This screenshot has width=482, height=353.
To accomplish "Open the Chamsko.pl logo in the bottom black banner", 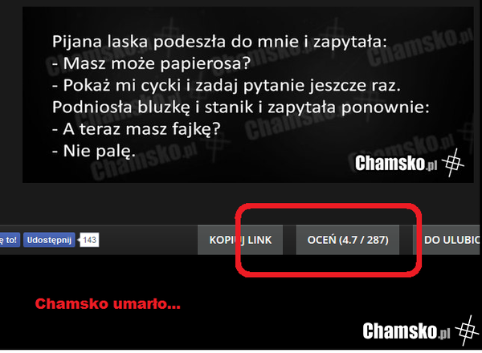I will pos(406,331).
